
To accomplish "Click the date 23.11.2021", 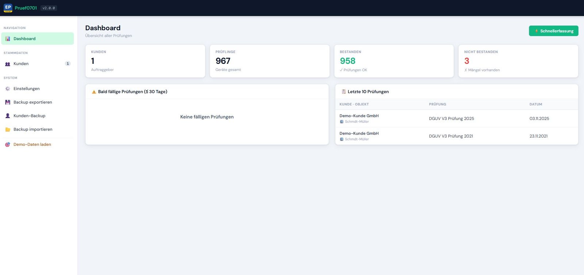I will (x=538, y=136).
